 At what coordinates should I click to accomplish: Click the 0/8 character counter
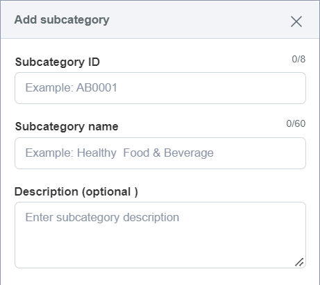[x=298, y=59]
